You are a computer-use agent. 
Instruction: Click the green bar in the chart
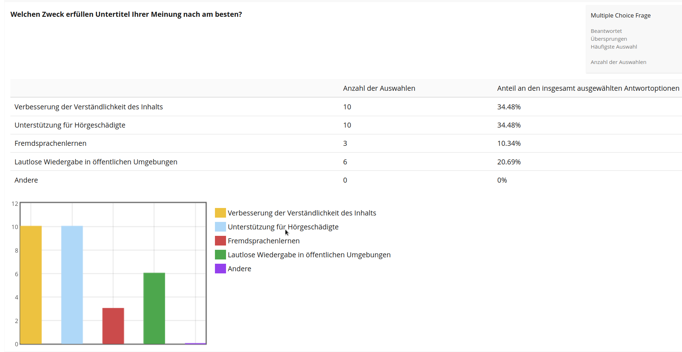click(154, 308)
